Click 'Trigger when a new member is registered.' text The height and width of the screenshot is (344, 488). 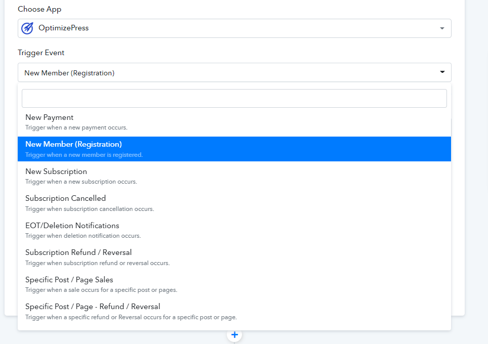pyautogui.click(x=84, y=155)
